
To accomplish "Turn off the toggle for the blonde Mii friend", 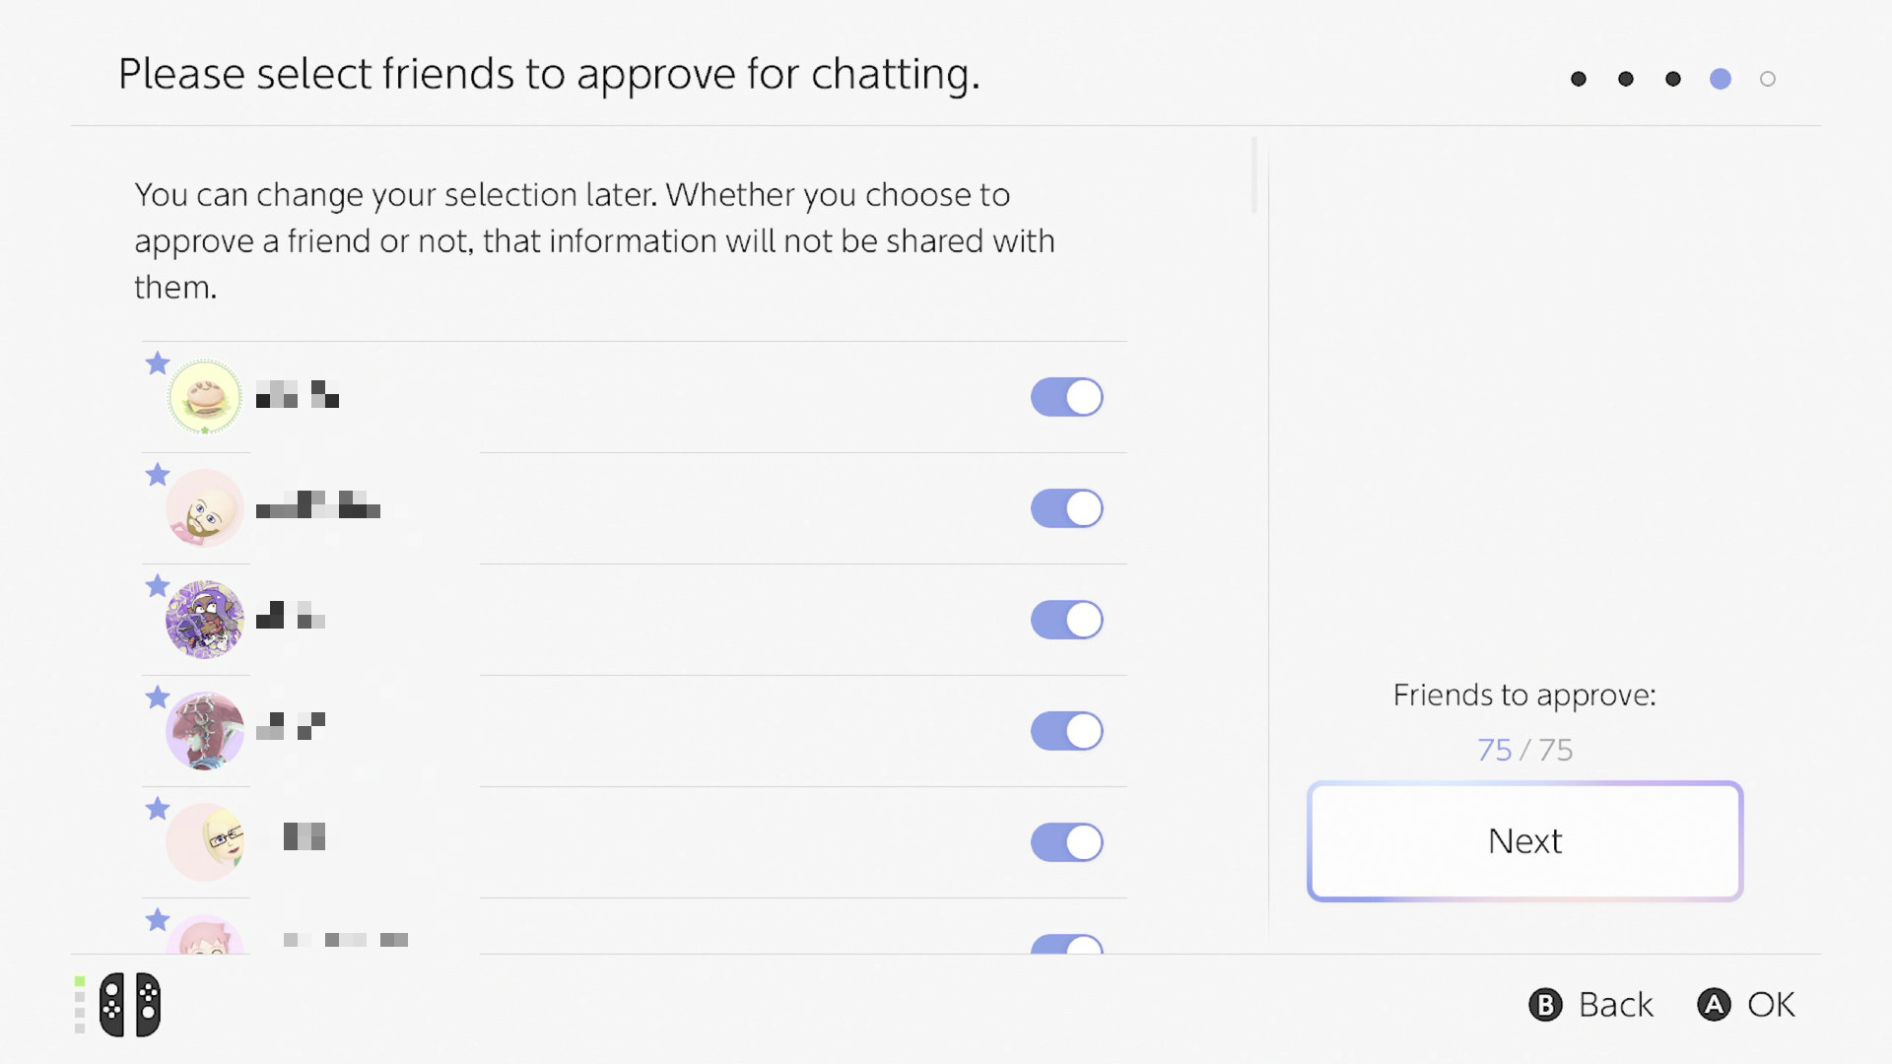I will [1067, 842].
